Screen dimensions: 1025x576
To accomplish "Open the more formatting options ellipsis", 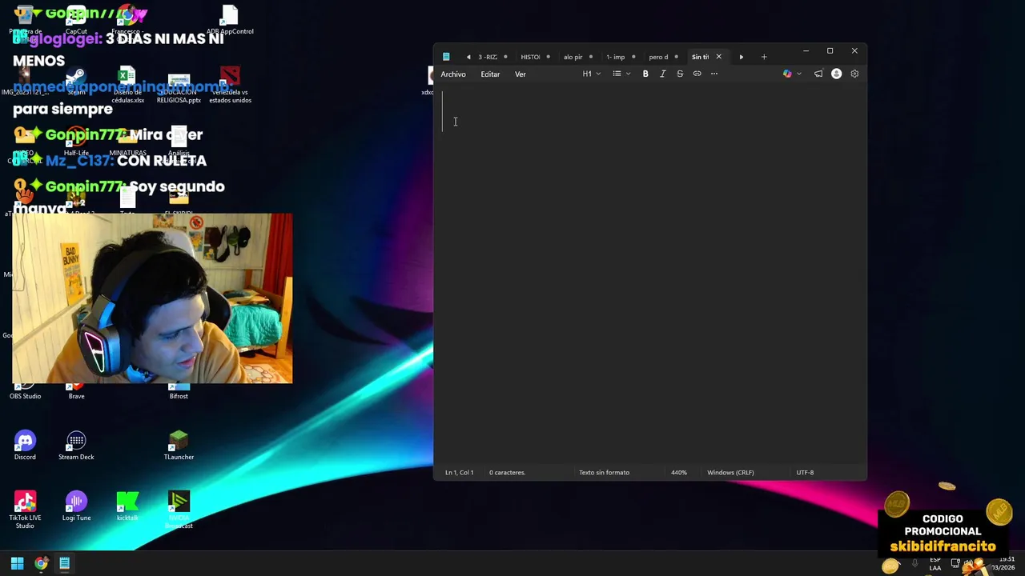I will [714, 74].
